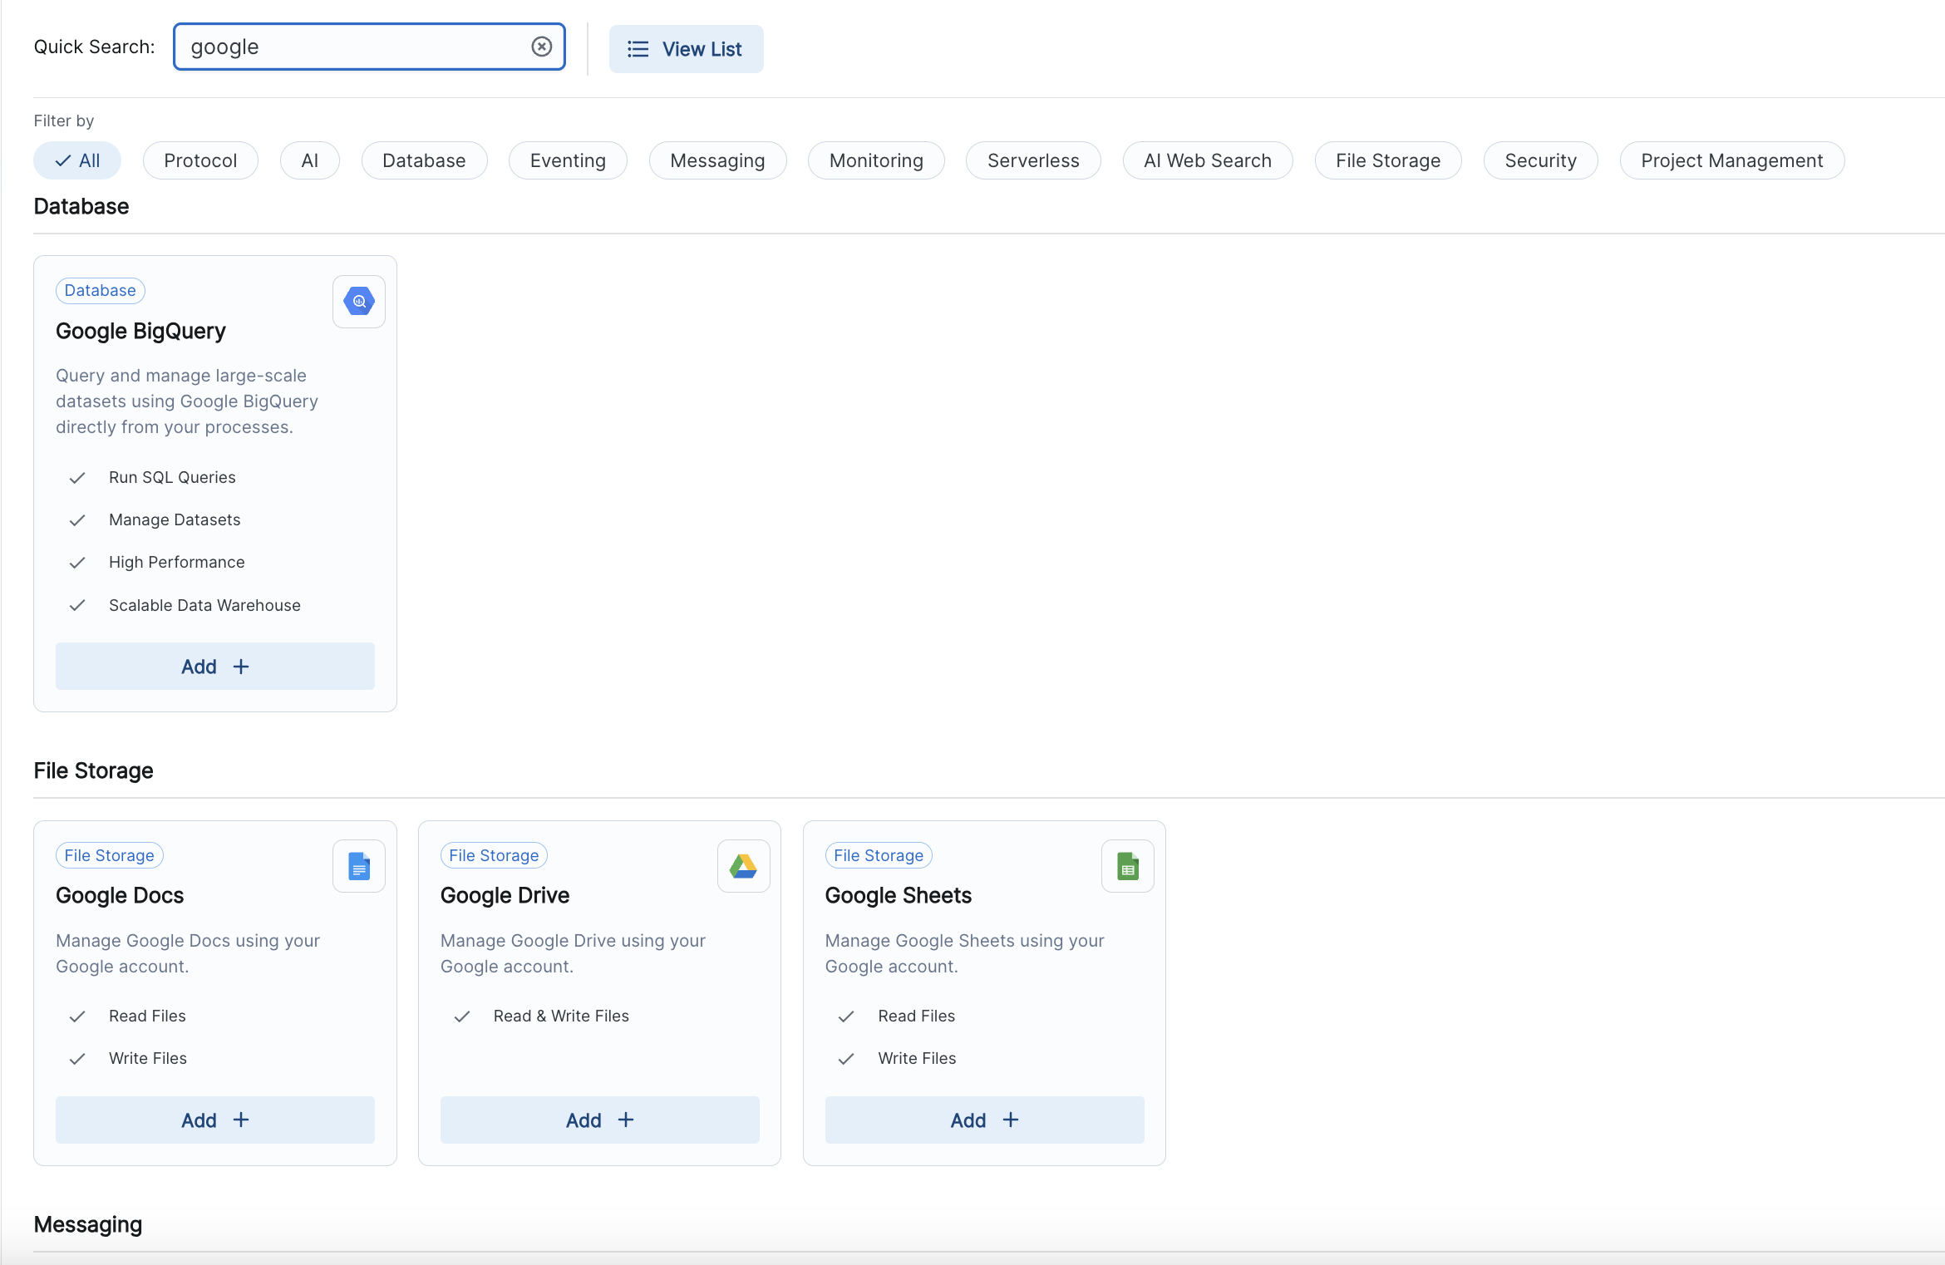Click checkmark beside Run SQL Queries
The height and width of the screenshot is (1265, 1945).
point(77,478)
